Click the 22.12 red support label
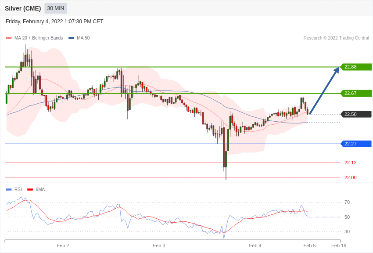 (x=351, y=163)
